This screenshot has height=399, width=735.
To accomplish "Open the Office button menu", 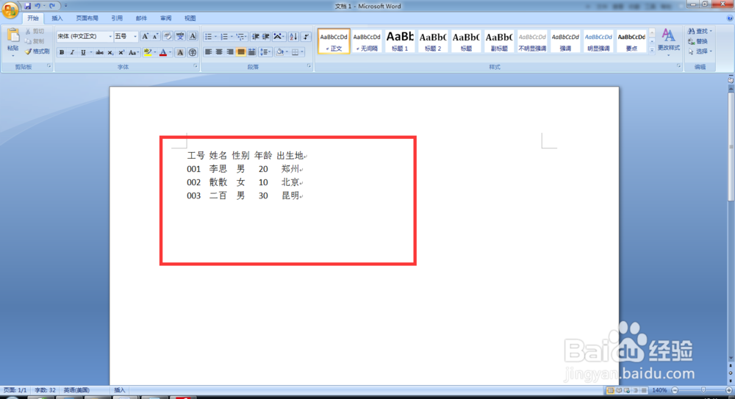I will 10,10.
